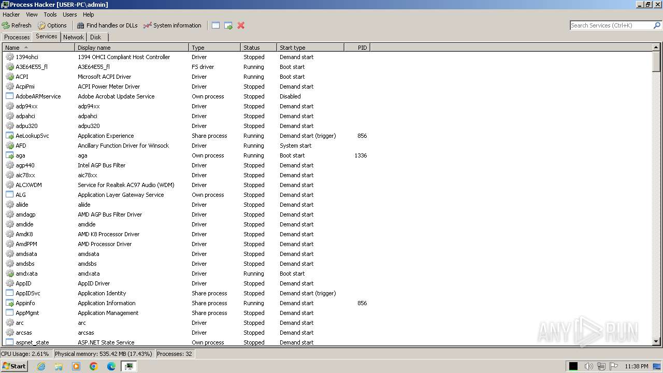663x373 pixels.
Task: Click PID 1336 in the aga row
Action: click(361, 155)
